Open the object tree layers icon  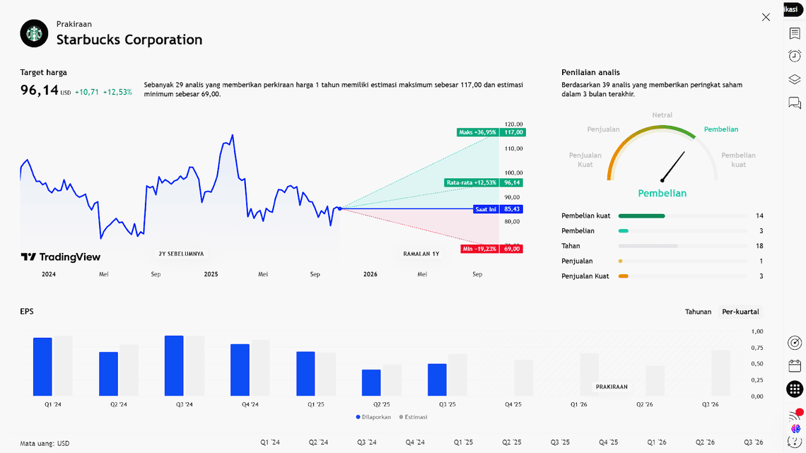[795, 79]
